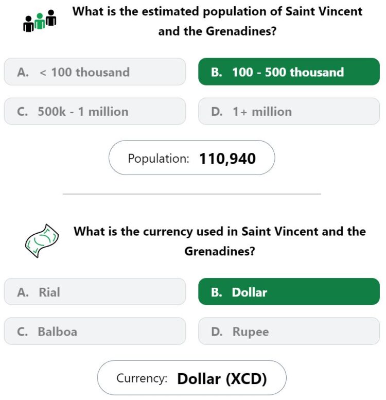This screenshot has width=386, height=400.
Task: Click the Currency Dollar (XCD) result pill
Action: (x=192, y=378)
